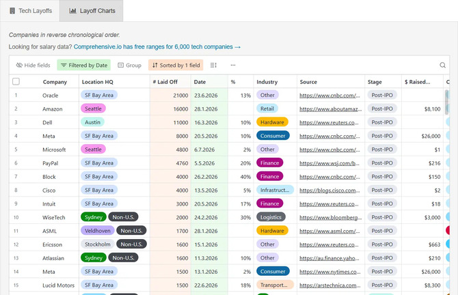Image resolution: width=458 pixels, height=295 pixels.
Task: Click the Transport... tag for Lucid Motors
Action: click(275, 285)
